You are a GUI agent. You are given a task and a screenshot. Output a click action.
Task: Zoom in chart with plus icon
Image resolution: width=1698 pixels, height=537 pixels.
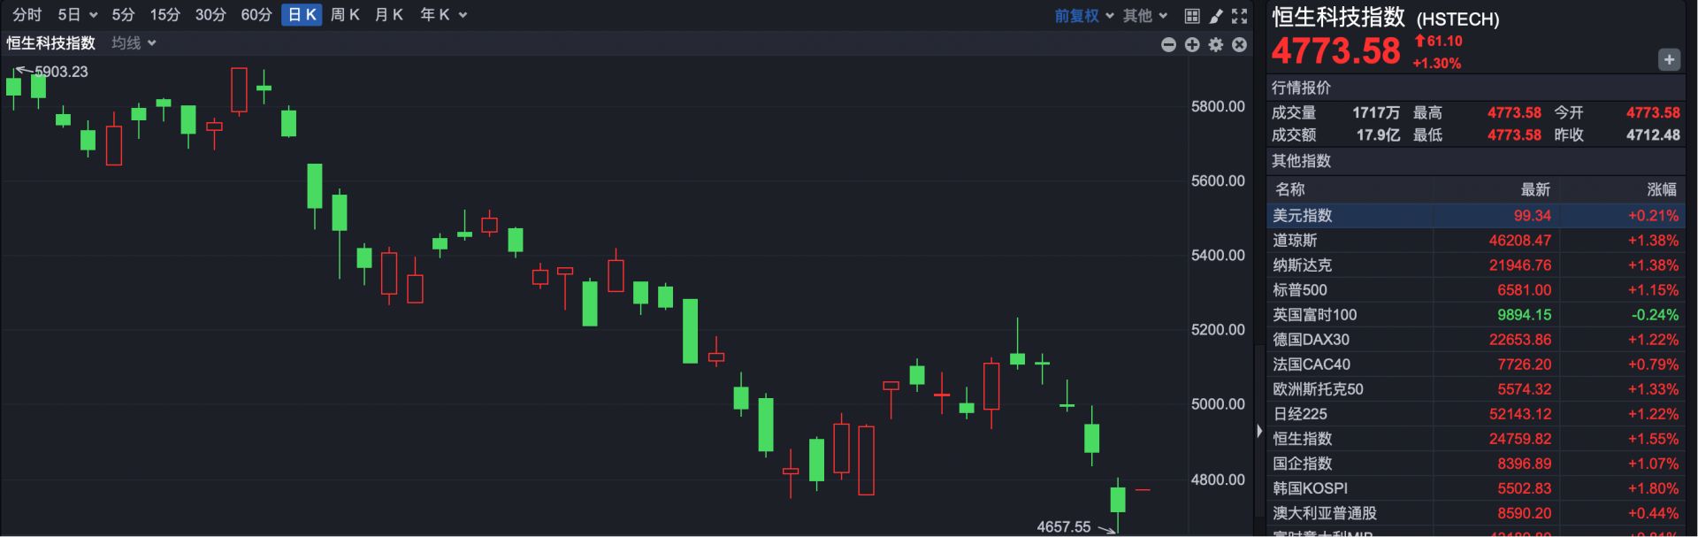(1192, 45)
